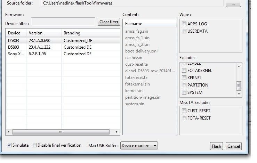
Task: Click the Exclude list scroll up arrow
Action: click(239, 66)
